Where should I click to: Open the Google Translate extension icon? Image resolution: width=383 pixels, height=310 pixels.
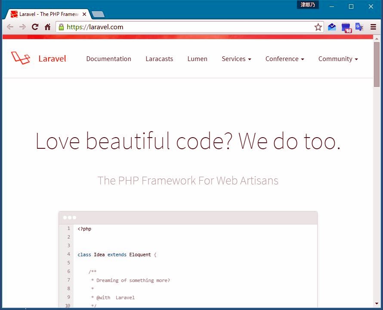359,27
